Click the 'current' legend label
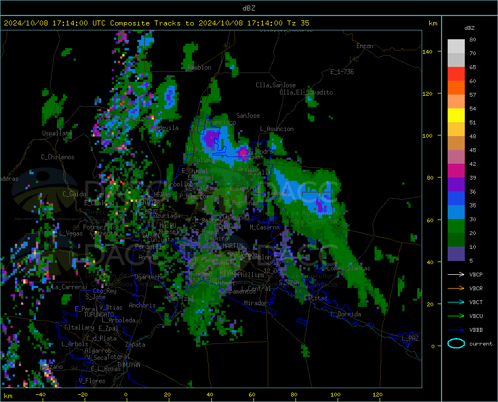This screenshot has width=498, height=402. click(481, 343)
